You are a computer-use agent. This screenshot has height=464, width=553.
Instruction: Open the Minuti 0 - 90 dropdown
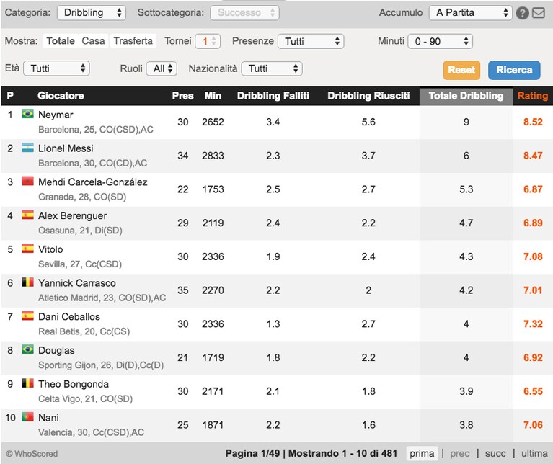440,41
